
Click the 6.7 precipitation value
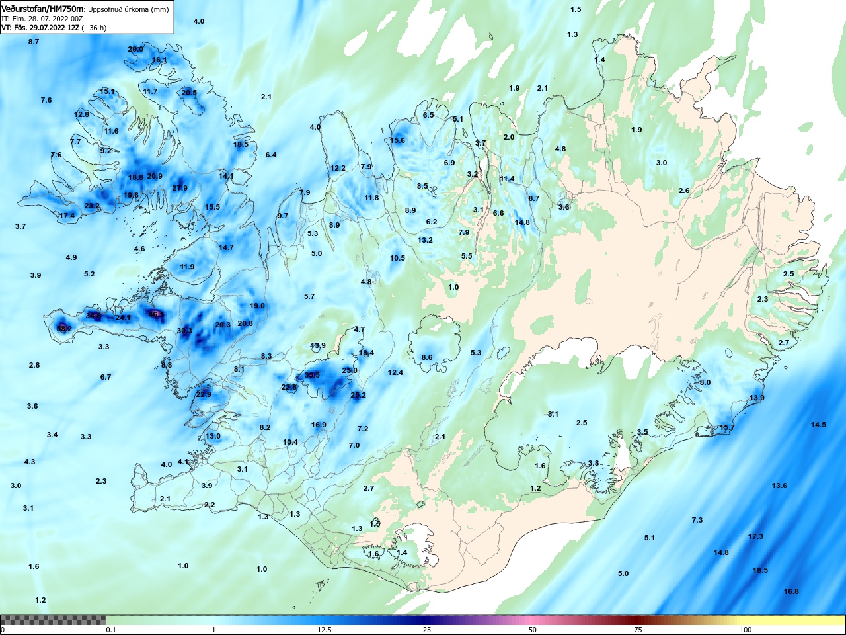(x=106, y=377)
